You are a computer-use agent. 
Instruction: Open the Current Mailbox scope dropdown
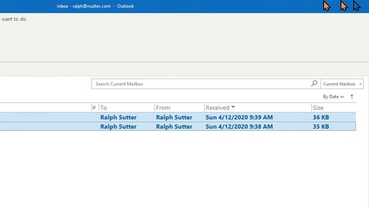pos(342,84)
